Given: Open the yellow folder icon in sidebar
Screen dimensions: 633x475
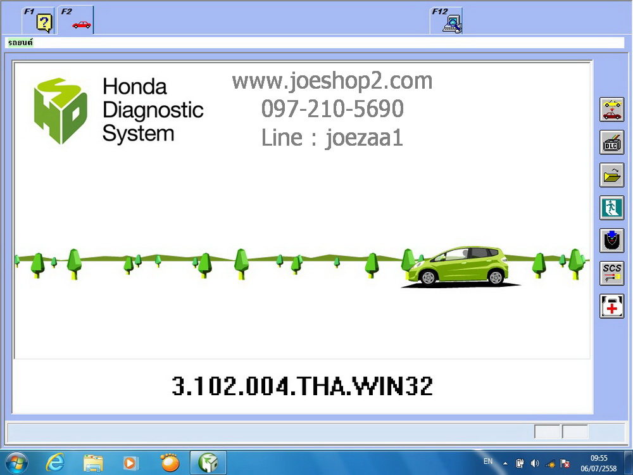Looking at the screenshot, I should point(611,175).
